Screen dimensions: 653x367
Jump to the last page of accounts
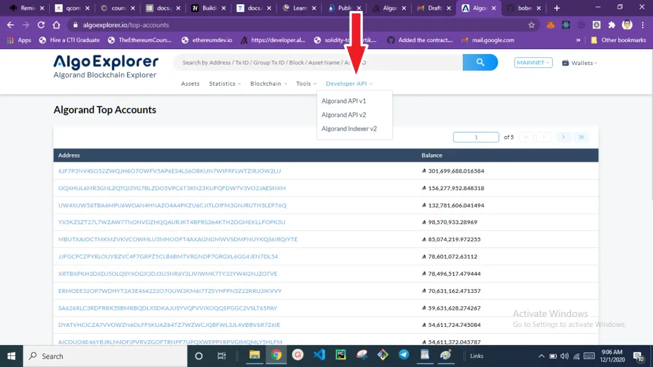(581, 137)
